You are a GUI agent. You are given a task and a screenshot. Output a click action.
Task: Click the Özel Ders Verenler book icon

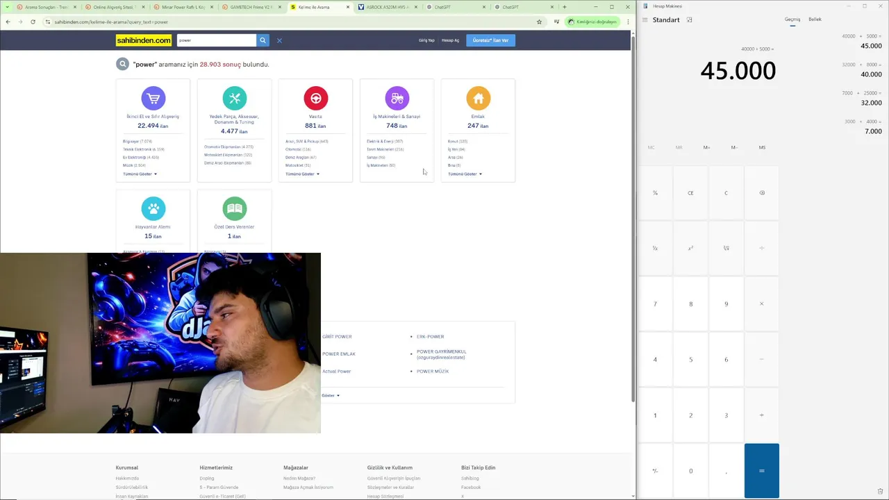click(x=234, y=208)
